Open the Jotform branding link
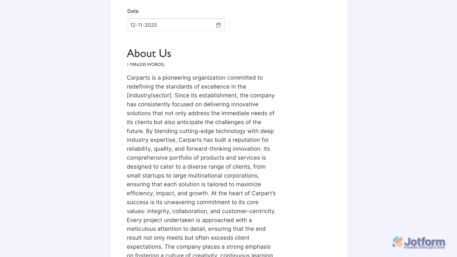The height and width of the screenshot is (257, 457). coord(418,242)
